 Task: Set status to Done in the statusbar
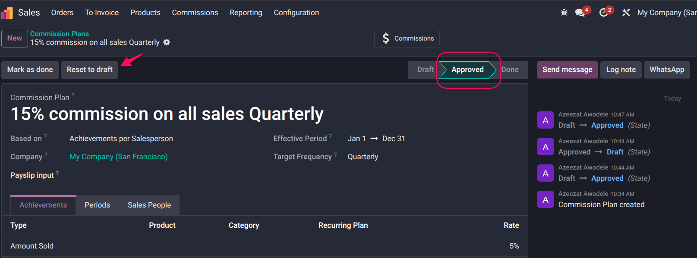coord(511,70)
